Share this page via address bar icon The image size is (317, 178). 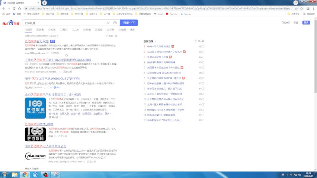click(x=296, y=9)
